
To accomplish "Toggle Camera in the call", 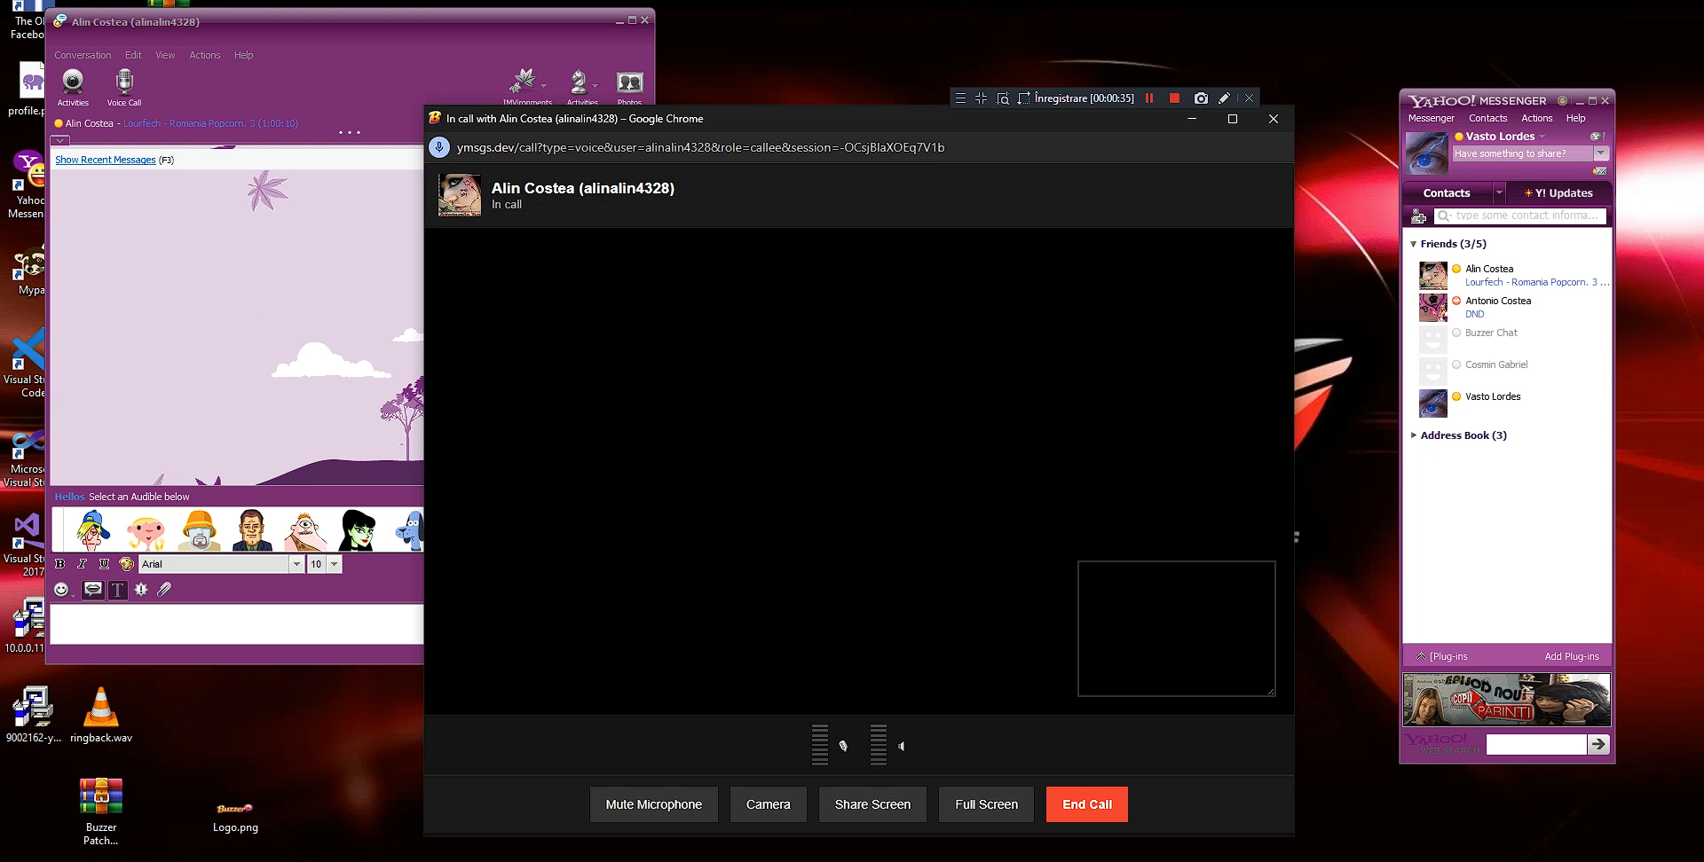I will point(769,804).
